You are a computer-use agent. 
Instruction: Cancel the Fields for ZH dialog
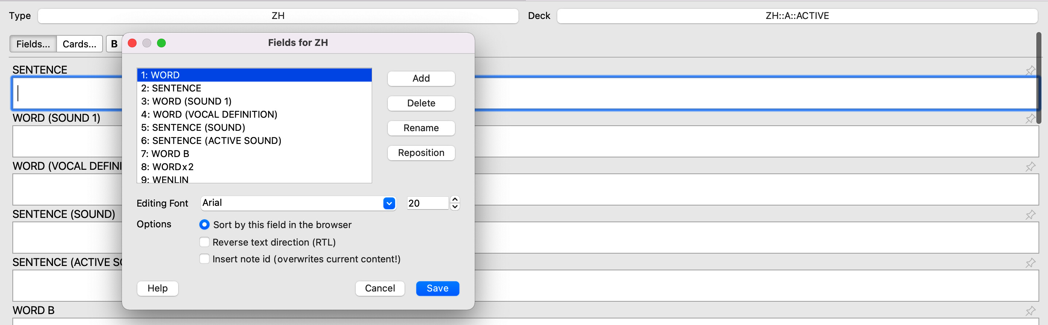click(380, 288)
